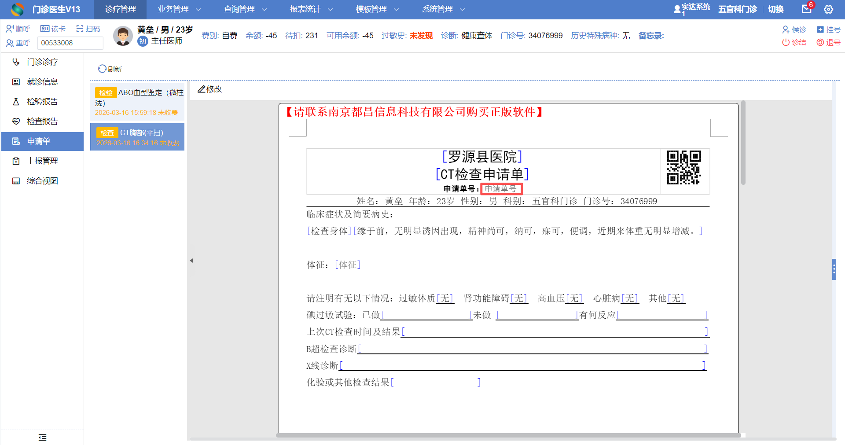
Task: Click the B超检查诊断 blank field
Action: 533,349
